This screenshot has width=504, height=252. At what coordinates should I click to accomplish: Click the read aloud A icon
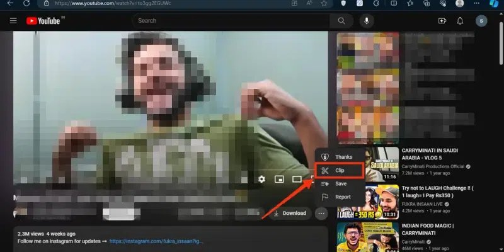click(309, 3)
